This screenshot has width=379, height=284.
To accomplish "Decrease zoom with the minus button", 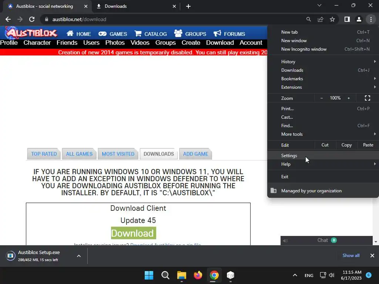I will [322, 98].
